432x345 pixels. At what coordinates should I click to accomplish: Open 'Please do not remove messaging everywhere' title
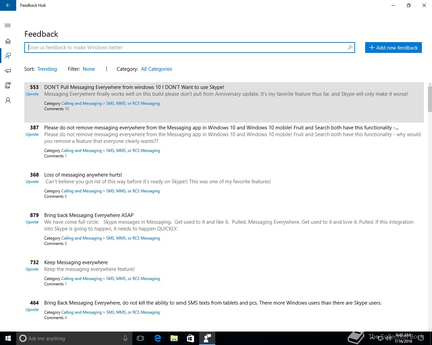(x=221, y=128)
